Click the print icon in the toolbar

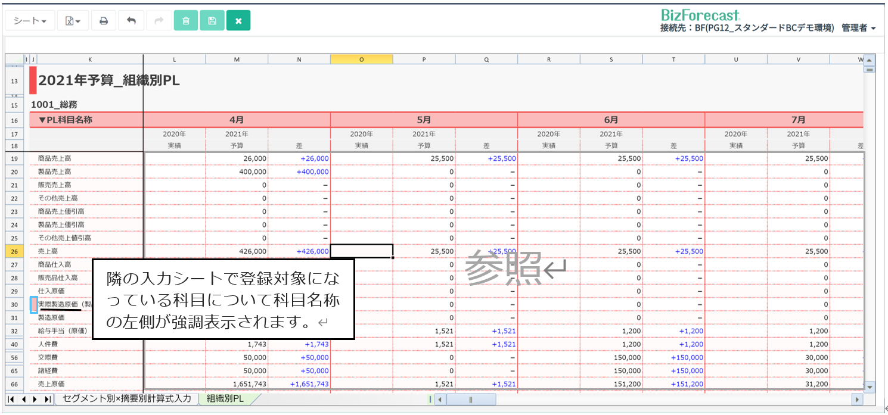[103, 21]
